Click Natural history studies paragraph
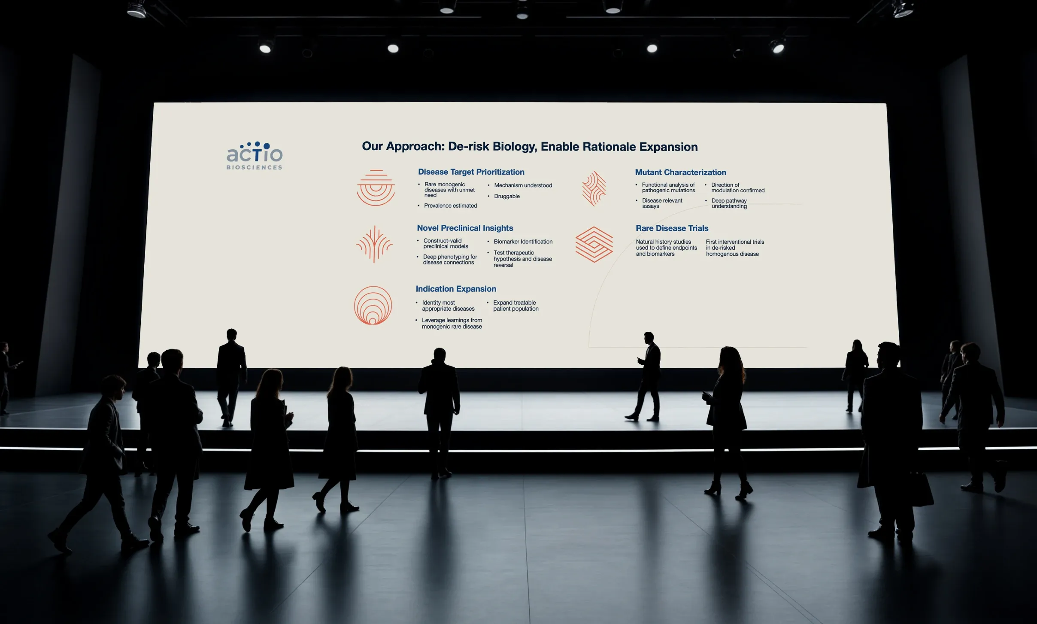Screen dimensions: 1037x624 (666, 248)
